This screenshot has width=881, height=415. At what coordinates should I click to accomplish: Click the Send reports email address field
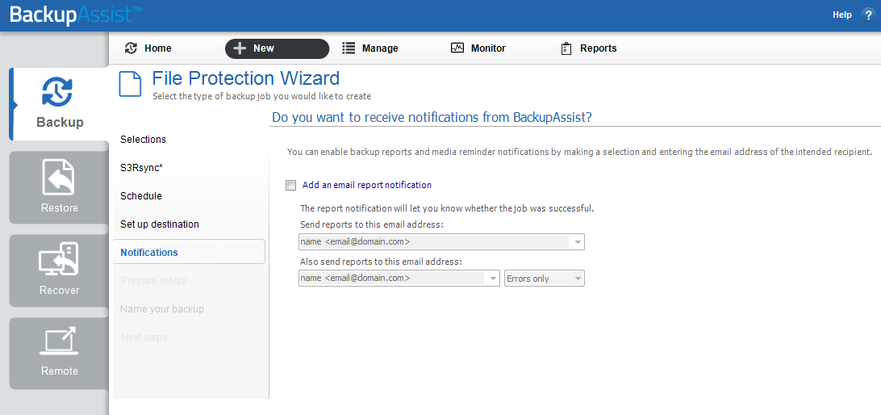point(441,242)
